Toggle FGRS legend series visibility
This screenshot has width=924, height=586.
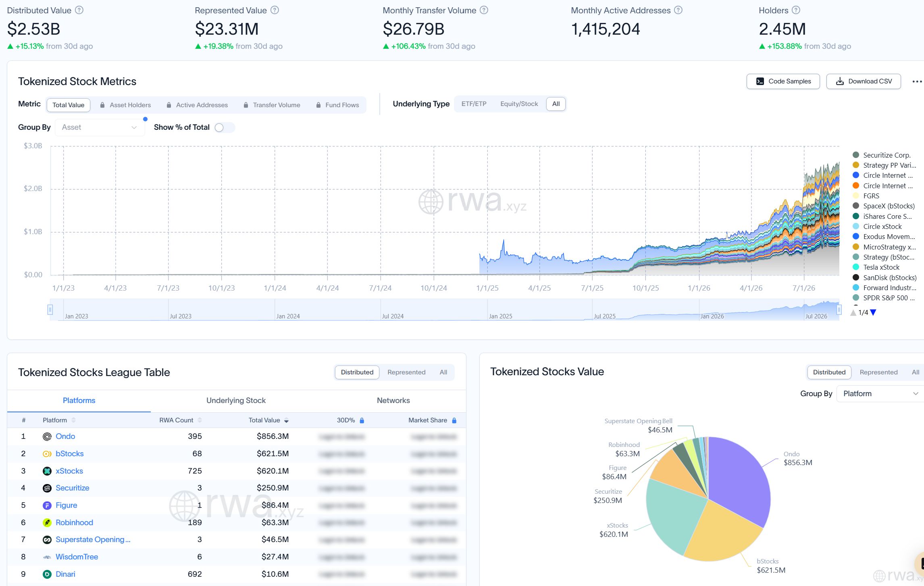tap(866, 196)
